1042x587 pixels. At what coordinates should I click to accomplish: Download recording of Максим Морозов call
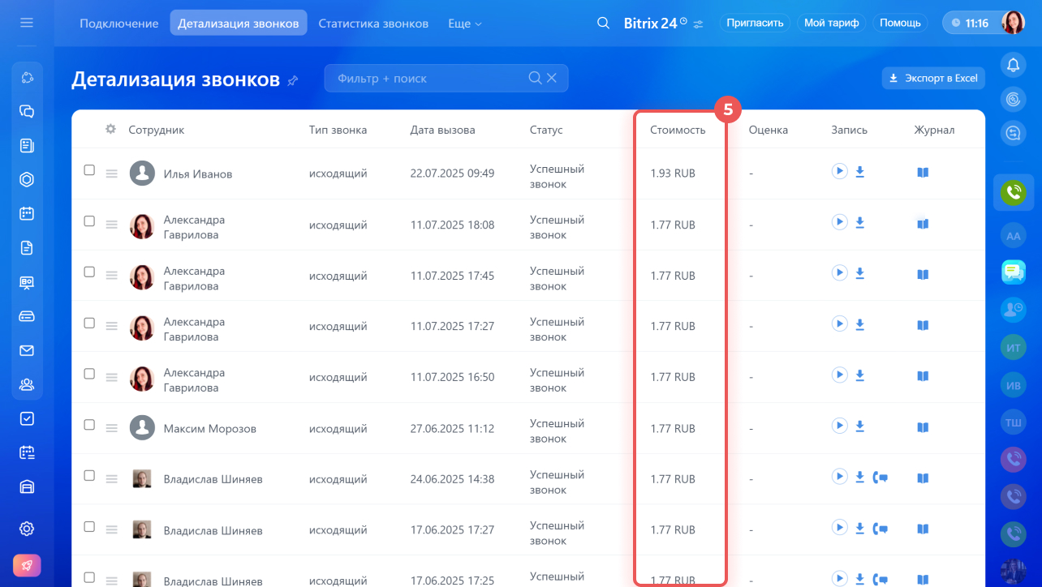tap(859, 426)
